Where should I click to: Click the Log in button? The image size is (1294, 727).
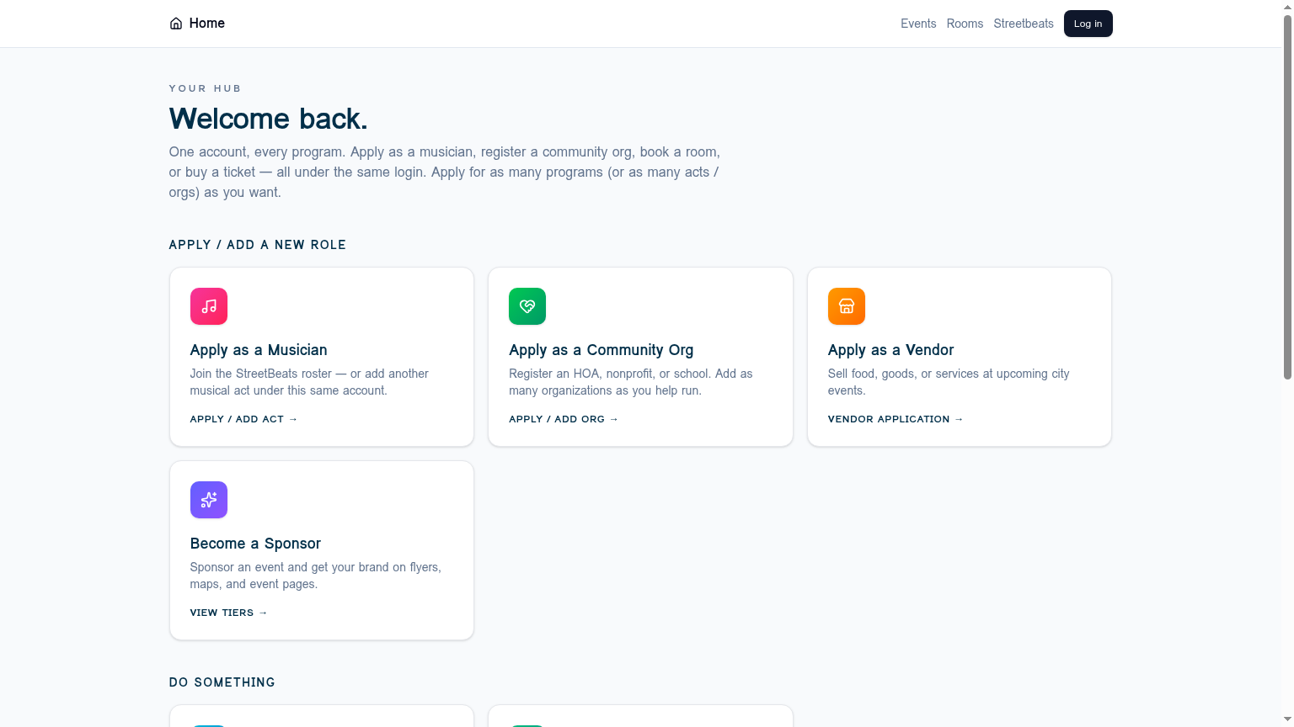pyautogui.click(x=1088, y=24)
